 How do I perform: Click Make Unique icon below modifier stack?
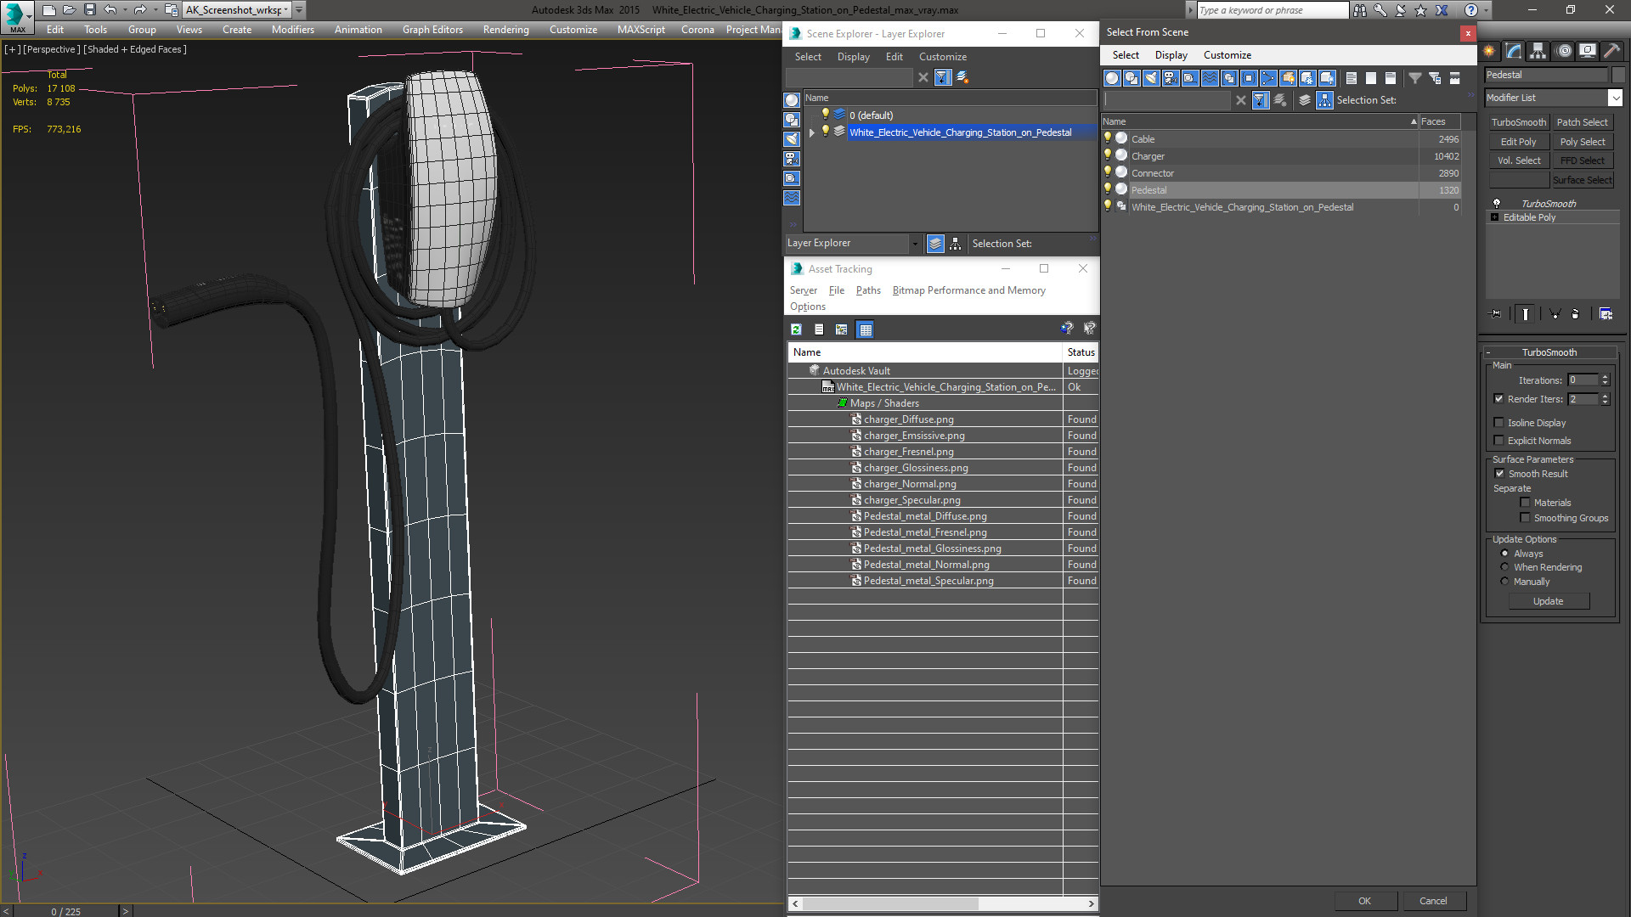pos(1555,314)
